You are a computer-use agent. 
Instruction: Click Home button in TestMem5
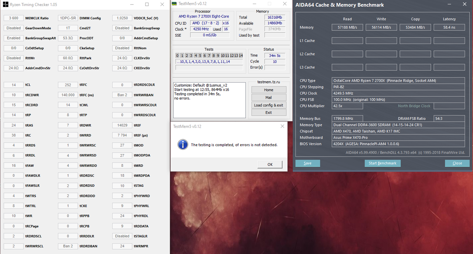click(269, 90)
